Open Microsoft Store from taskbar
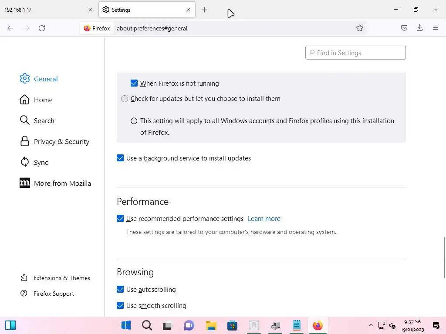 pos(232,325)
